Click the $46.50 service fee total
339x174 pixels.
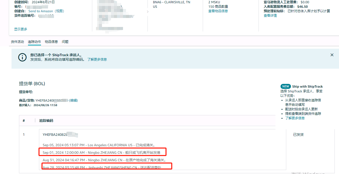point(302,6)
